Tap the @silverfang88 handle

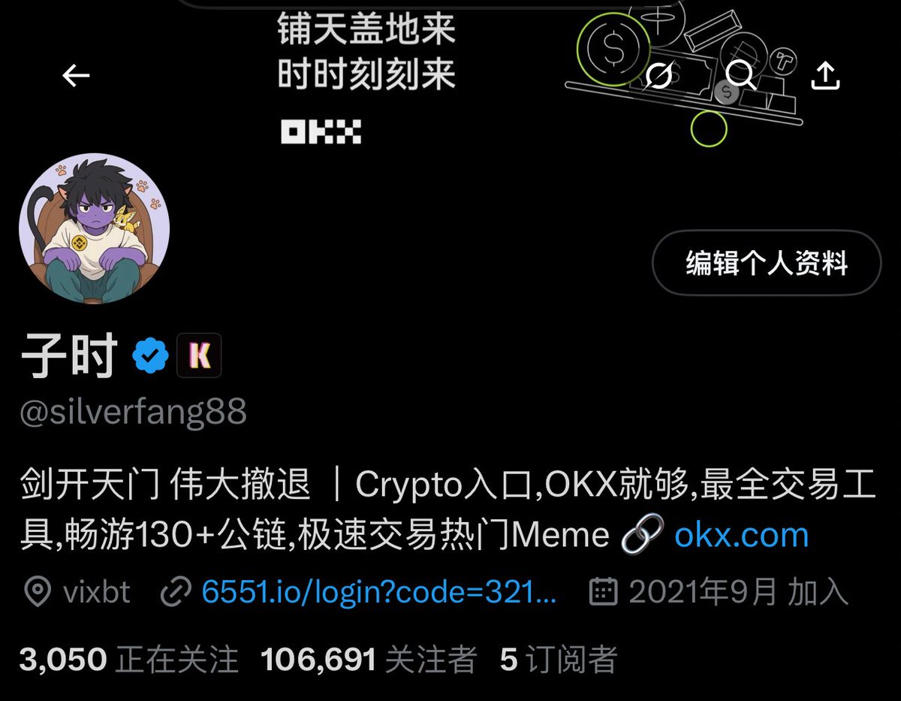pos(133,412)
